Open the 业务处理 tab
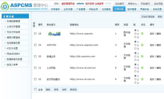The height and width of the screenshot is (99, 164). pos(68,9)
